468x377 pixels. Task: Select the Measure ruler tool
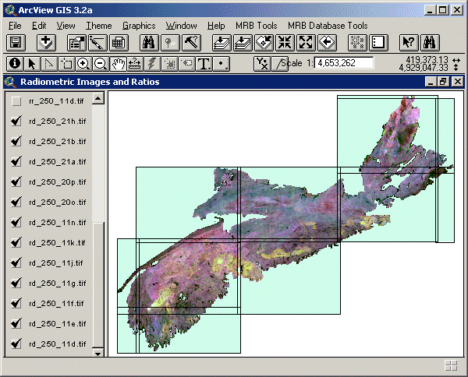point(135,63)
